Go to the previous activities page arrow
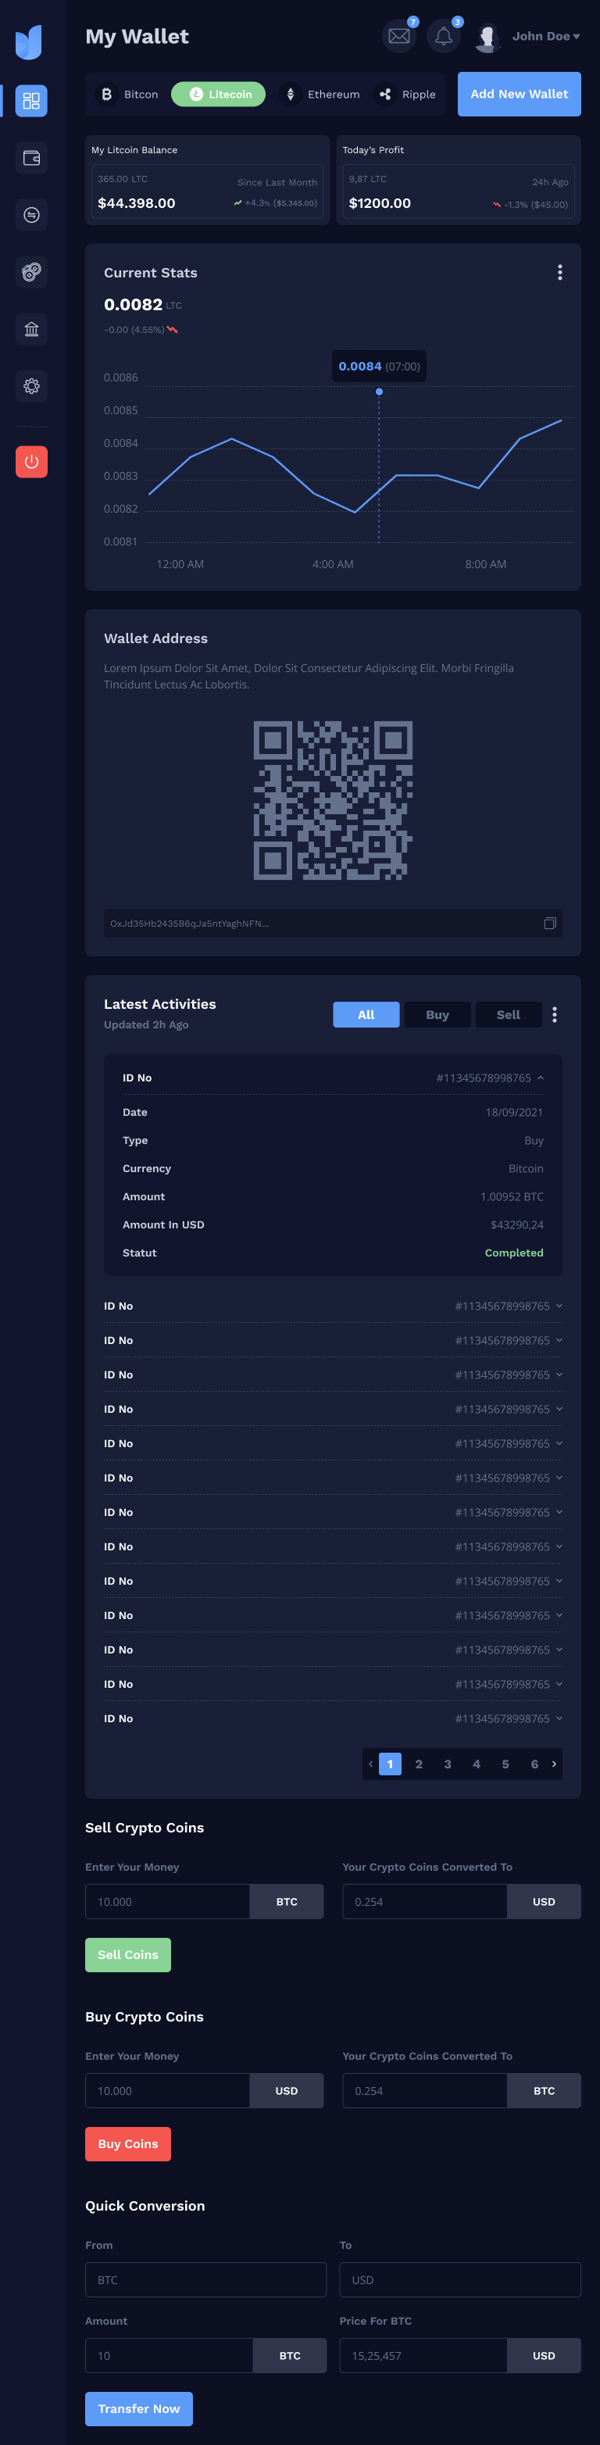Image resolution: width=600 pixels, height=2445 pixels. [370, 1764]
